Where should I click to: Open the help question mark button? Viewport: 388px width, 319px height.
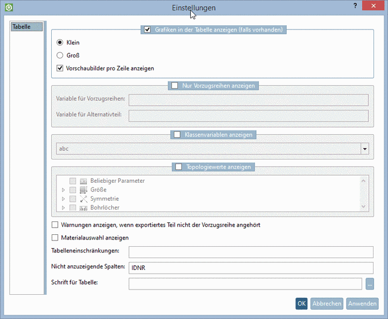tap(355, 6)
